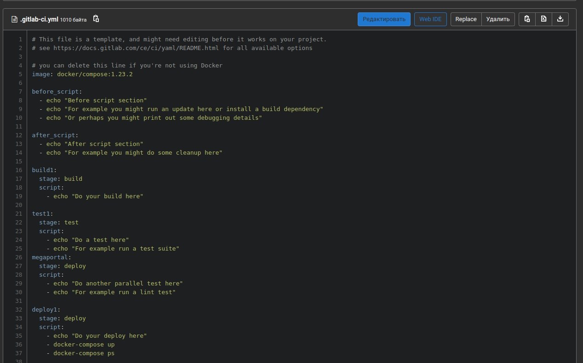Screen dimensions: 583x363
Task: Jump to line number 5 anchor
Action: click(20, 74)
